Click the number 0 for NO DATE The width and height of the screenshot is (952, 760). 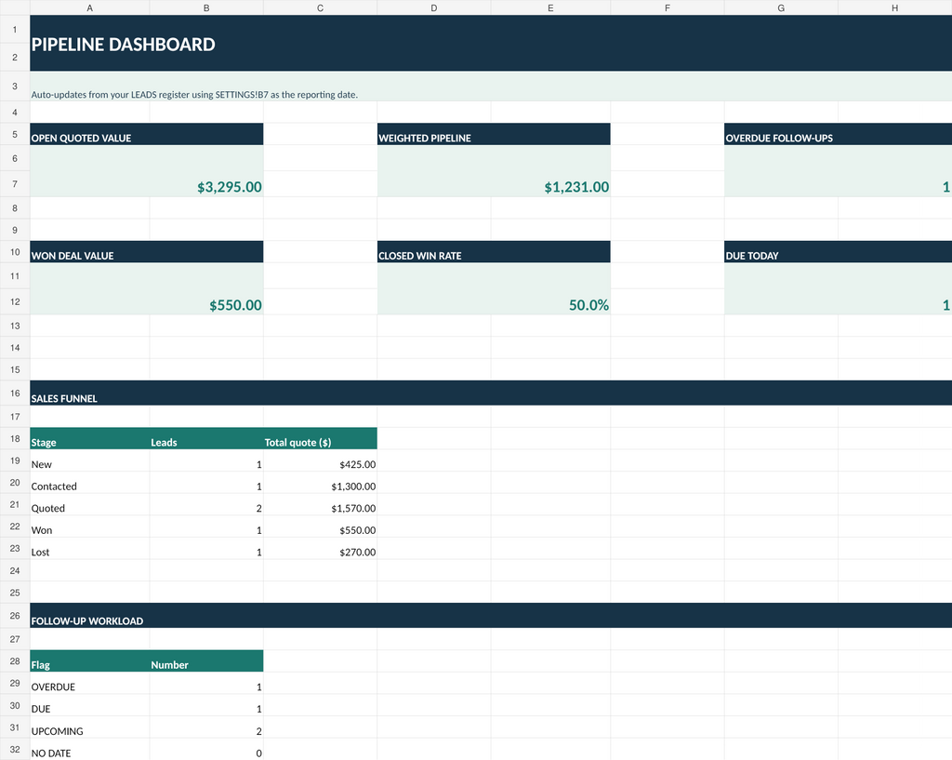point(206,749)
